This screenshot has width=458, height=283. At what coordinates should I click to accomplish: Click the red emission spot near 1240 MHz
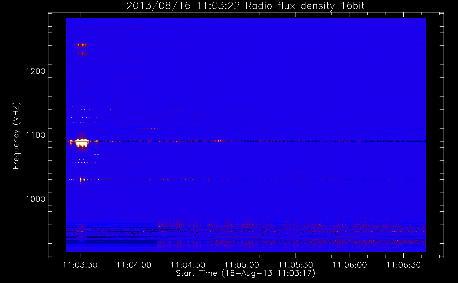82,45
